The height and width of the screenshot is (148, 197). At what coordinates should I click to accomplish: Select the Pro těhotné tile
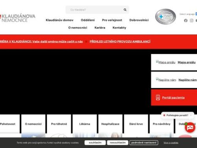pos(59,124)
